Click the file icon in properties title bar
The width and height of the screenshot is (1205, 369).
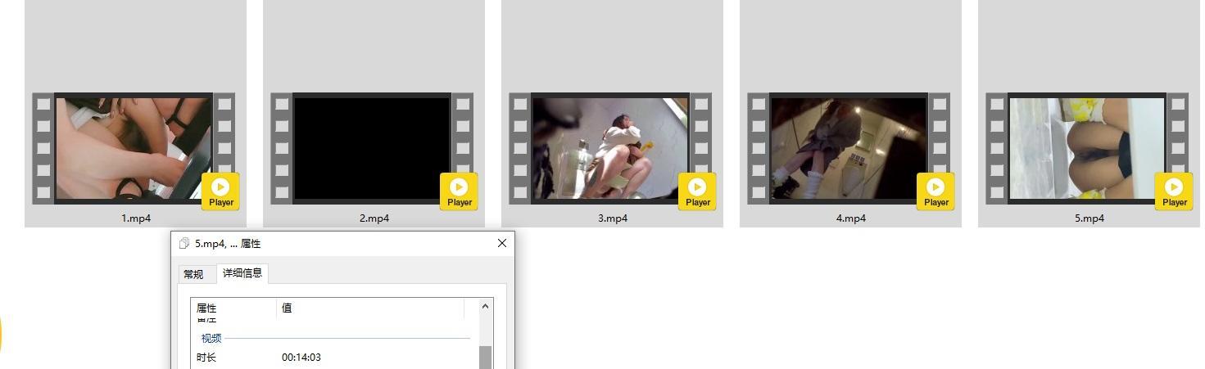[184, 244]
